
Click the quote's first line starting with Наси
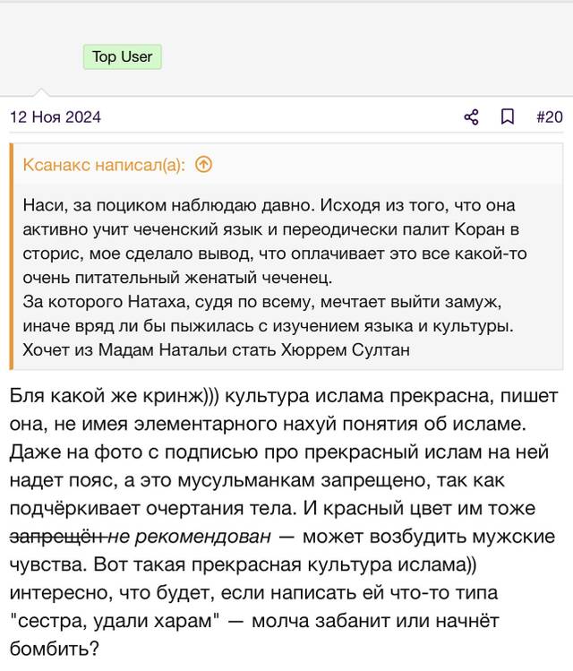point(269,205)
